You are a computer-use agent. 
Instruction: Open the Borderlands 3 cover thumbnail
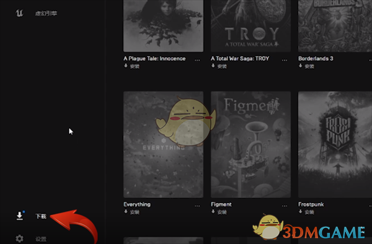335,25
